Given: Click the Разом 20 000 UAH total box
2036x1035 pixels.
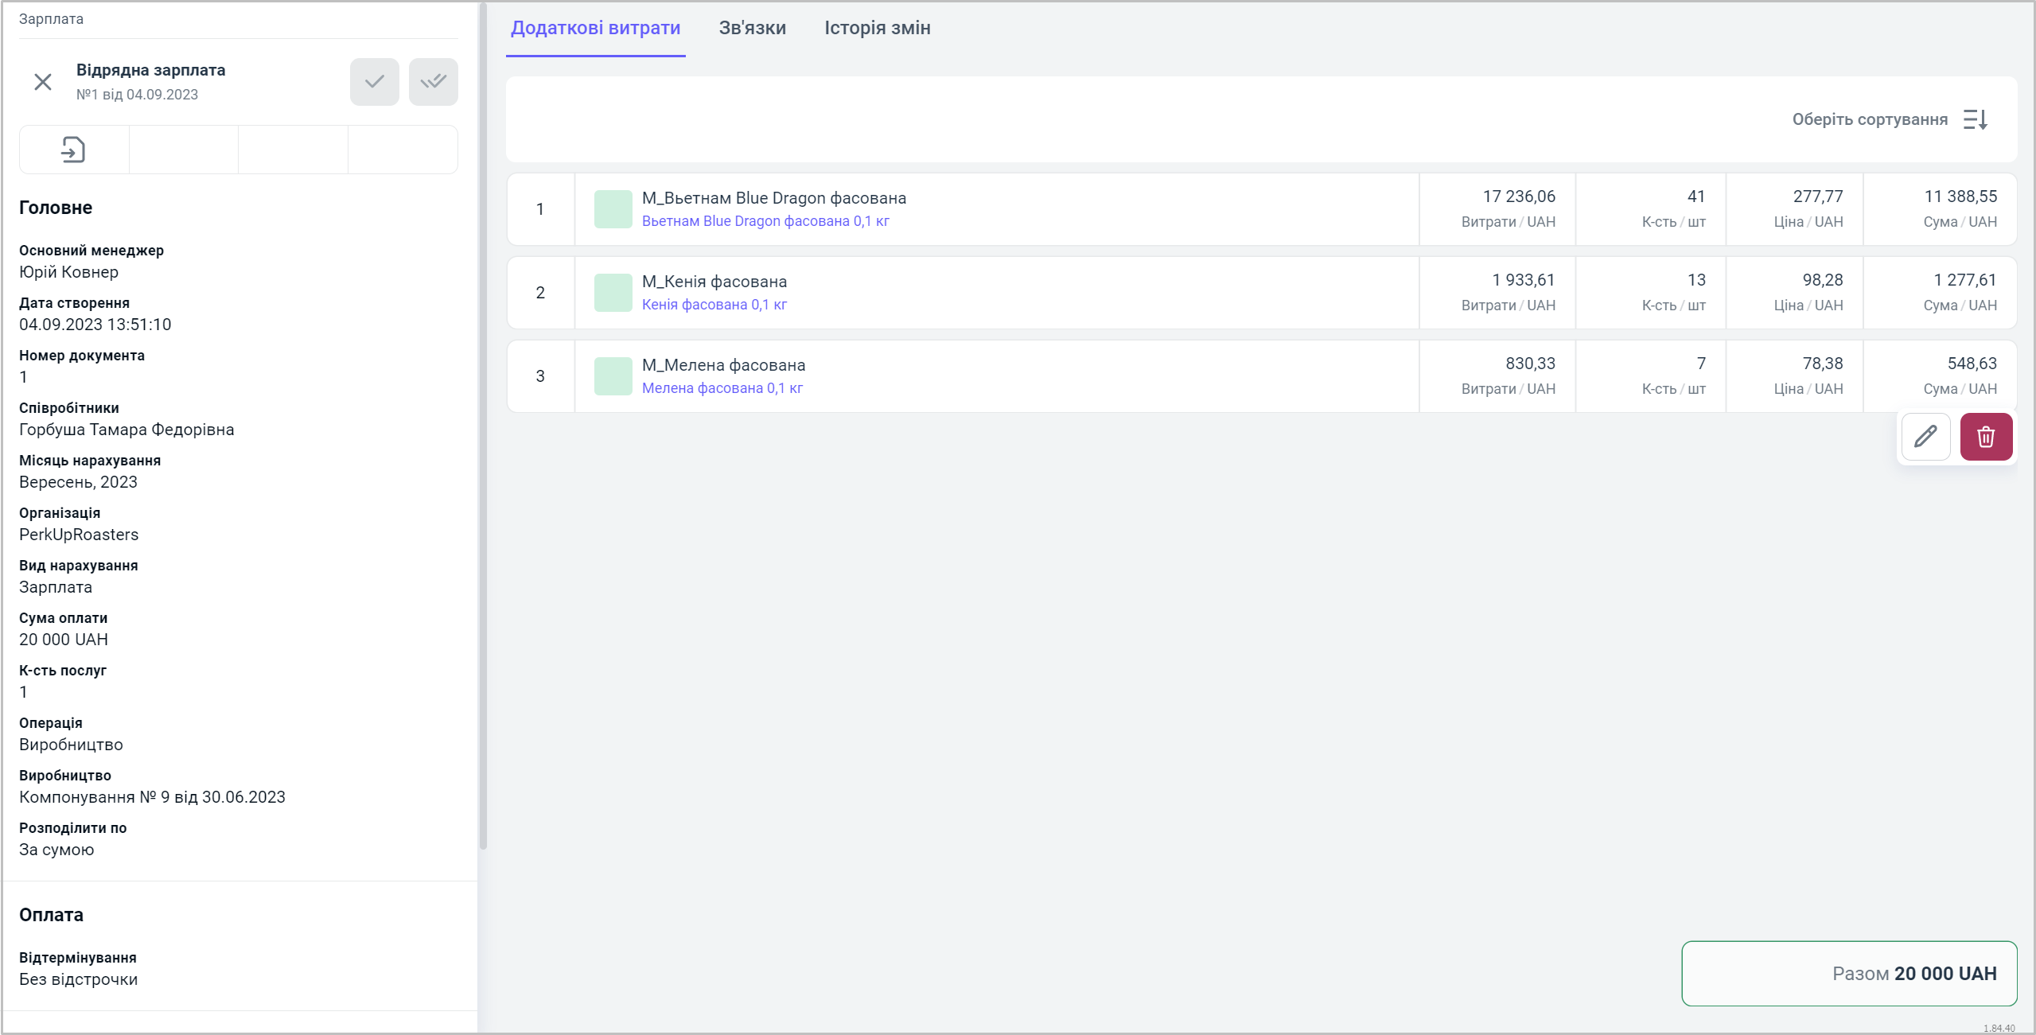Looking at the screenshot, I should [x=1849, y=973].
